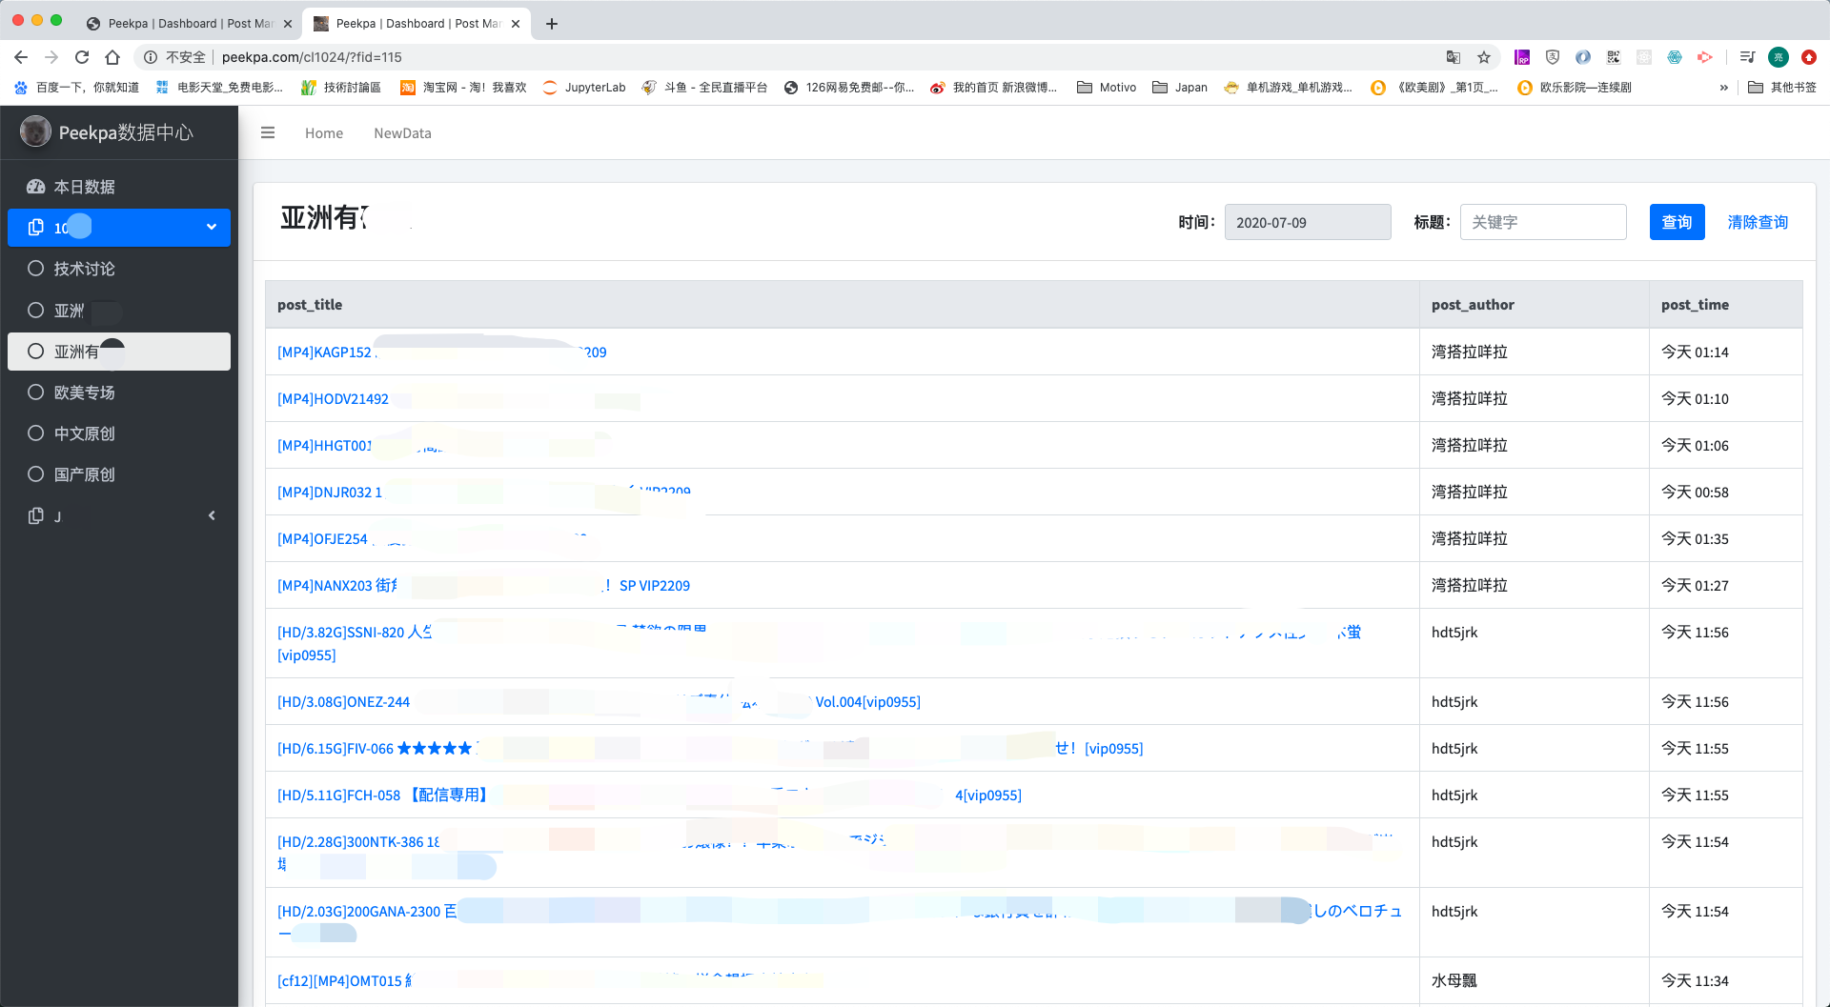Select the 技术讨论 sidebar radio item
Screen dimensions: 1830x1007
pyautogui.click(x=119, y=269)
